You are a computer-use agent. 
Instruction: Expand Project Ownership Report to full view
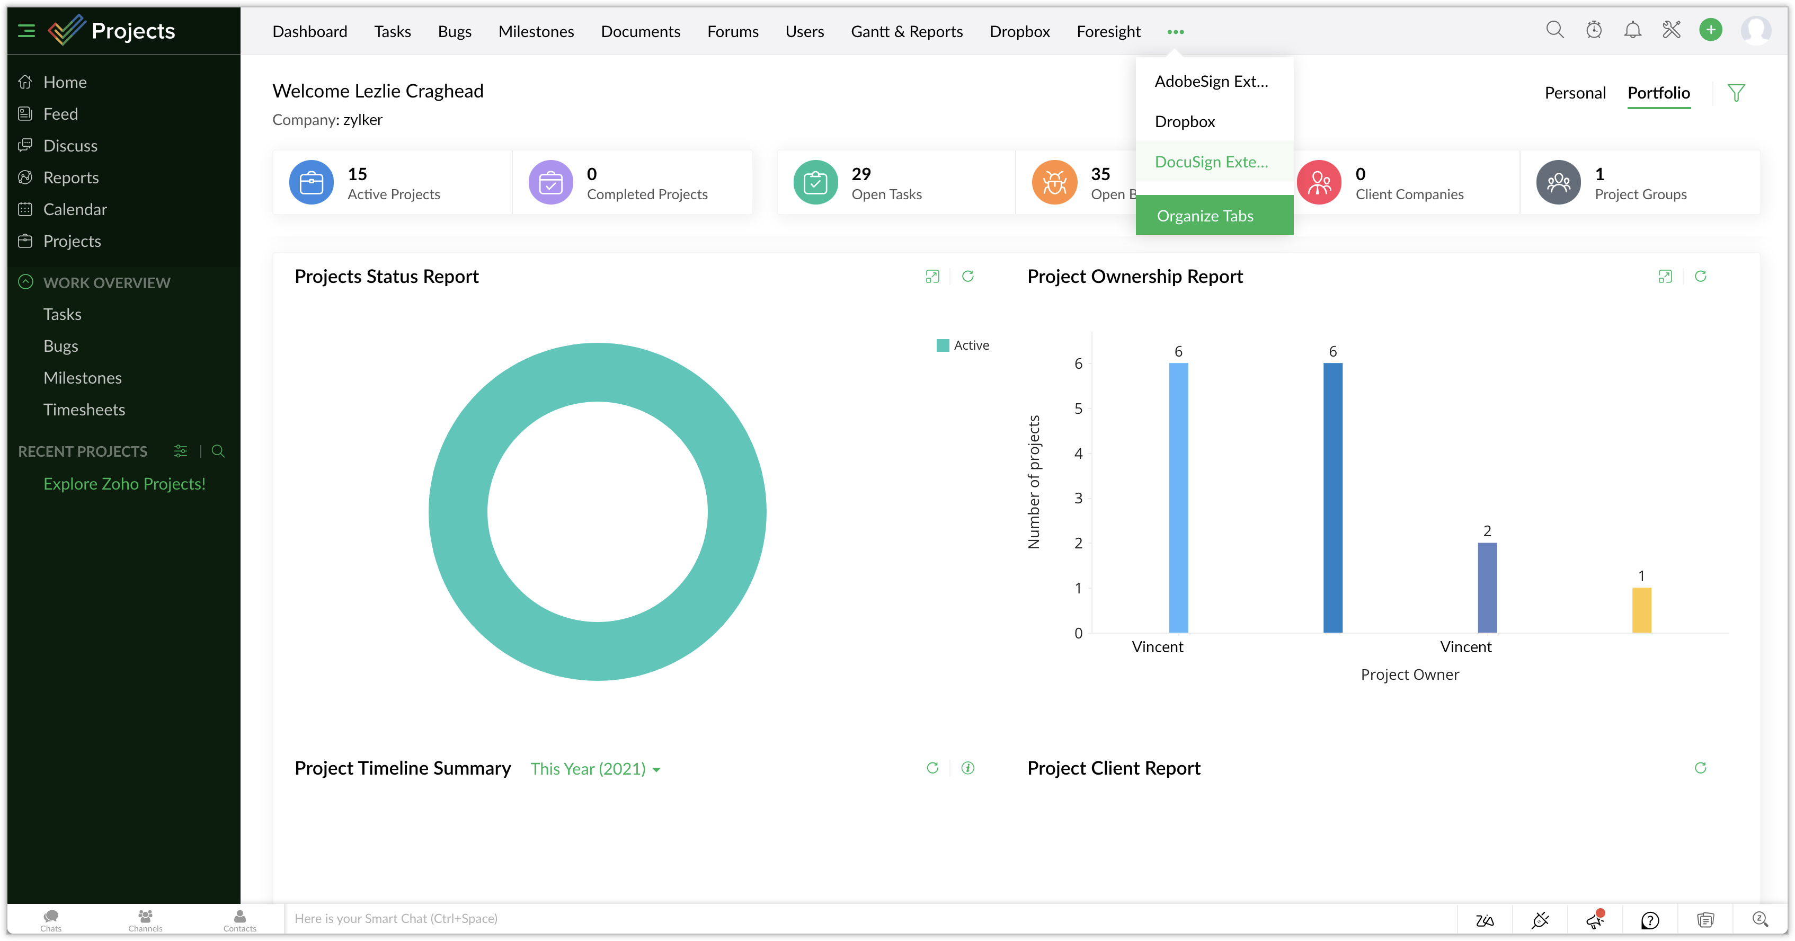[1665, 276]
